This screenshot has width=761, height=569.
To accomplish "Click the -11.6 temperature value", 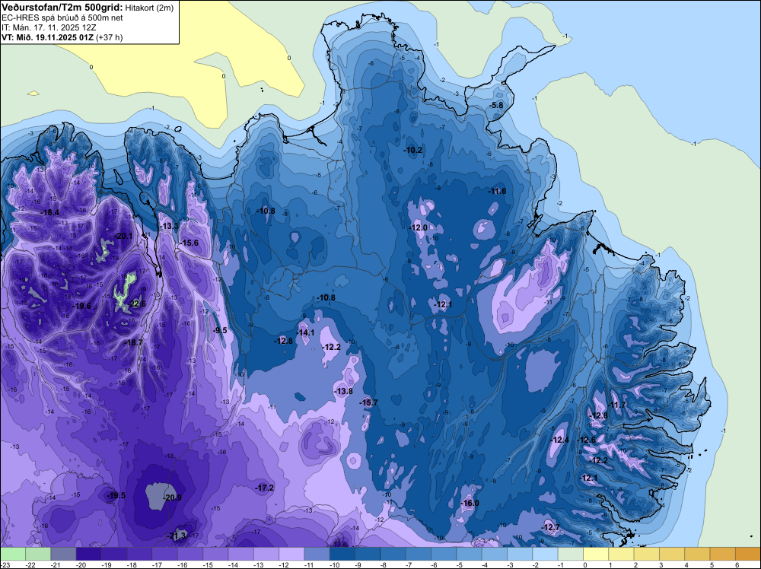I will click(x=498, y=191).
